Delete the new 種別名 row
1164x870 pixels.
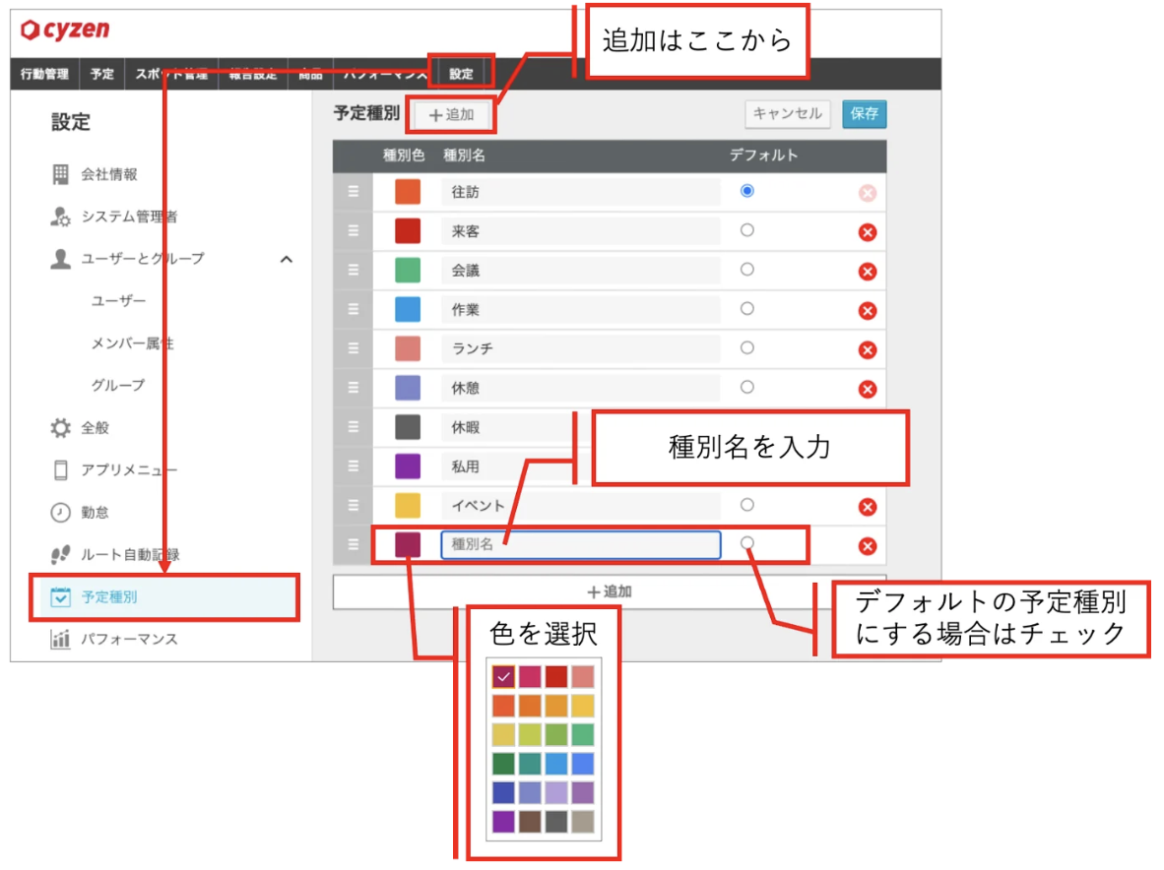[867, 546]
